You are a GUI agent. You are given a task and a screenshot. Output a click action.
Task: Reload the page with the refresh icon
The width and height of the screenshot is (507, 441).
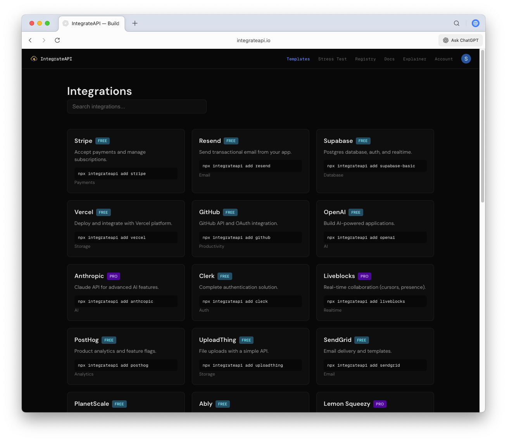tap(57, 40)
